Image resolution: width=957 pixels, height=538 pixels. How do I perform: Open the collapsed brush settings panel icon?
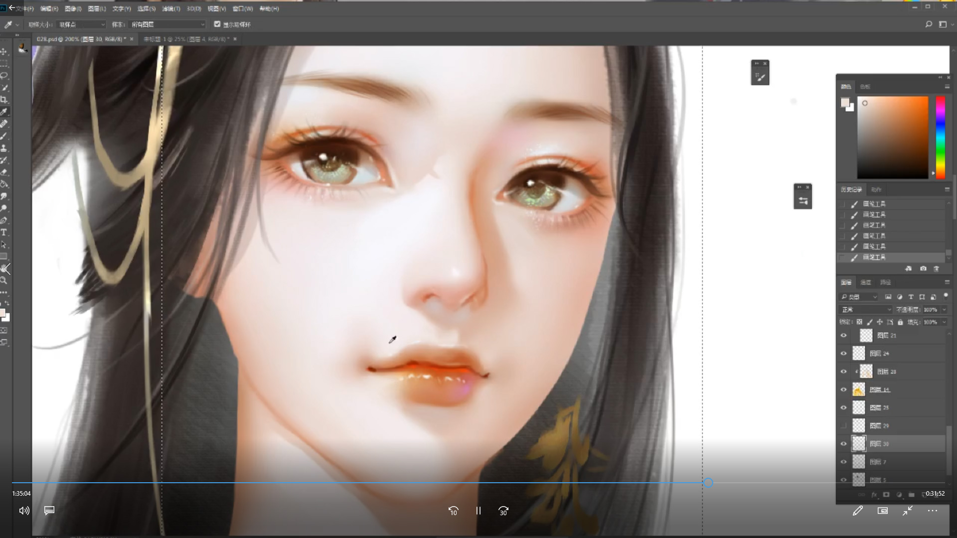click(x=802, y=201)
